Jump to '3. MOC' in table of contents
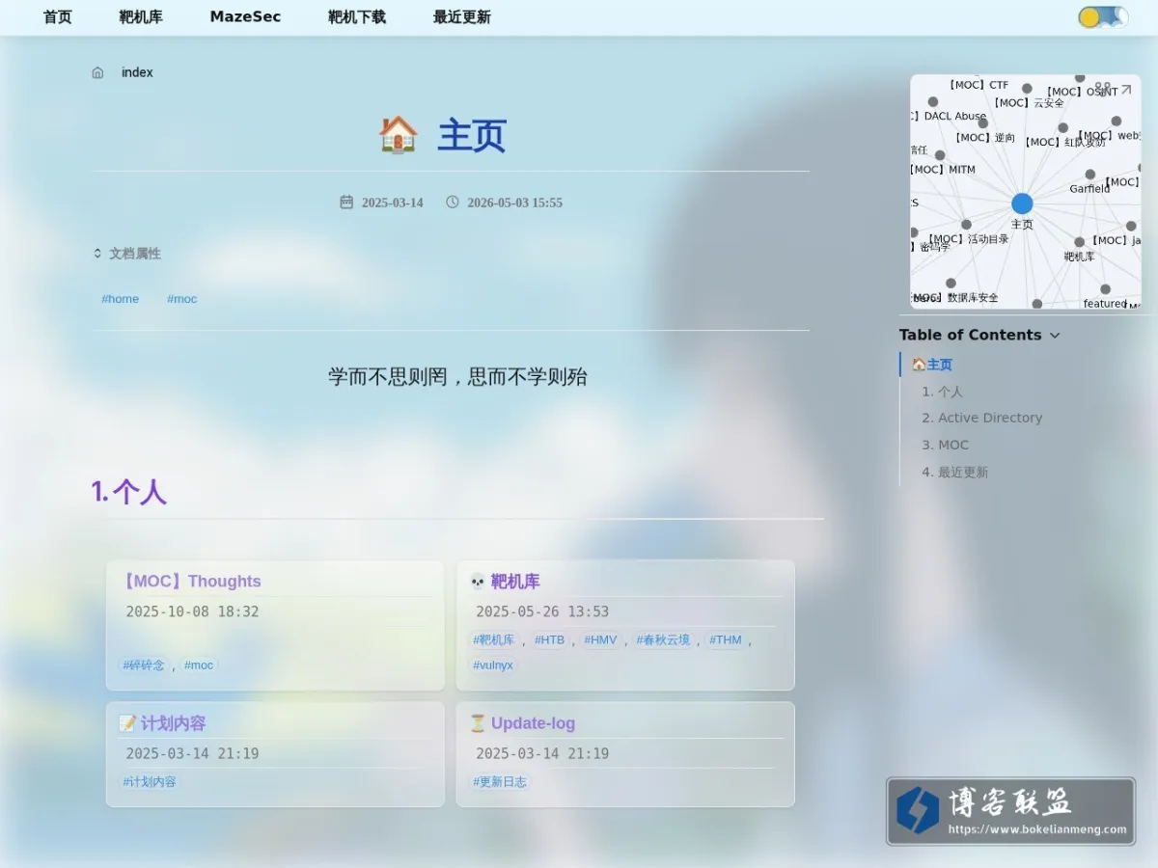Image resolution: width=1158 pixels, height=868 pixels. 945,445
